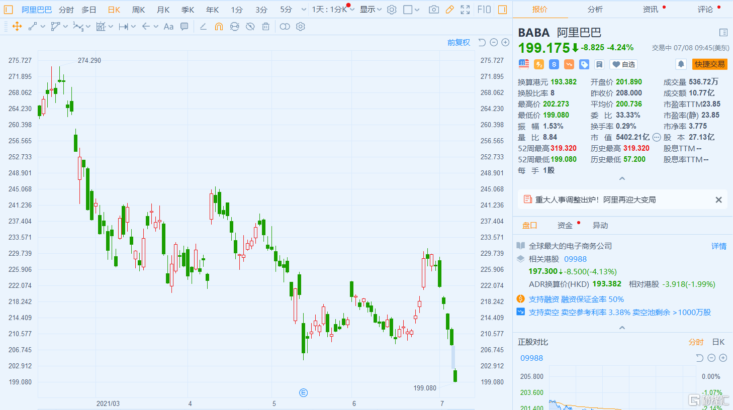Zoom in the main K-line chart
The width and height of the screenshot is (733, 410).
(505, 43)
